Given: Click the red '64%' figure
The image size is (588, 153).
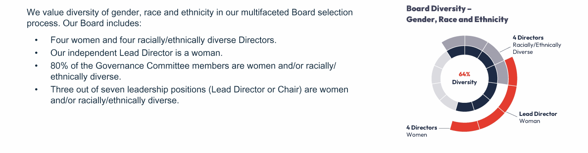Looking at the screenshot, I should point(465,74).
